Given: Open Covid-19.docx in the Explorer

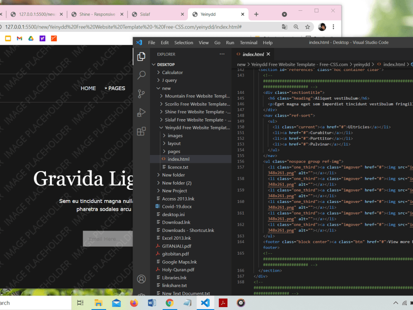Looking at the screenshot, I should pos(191,206).
